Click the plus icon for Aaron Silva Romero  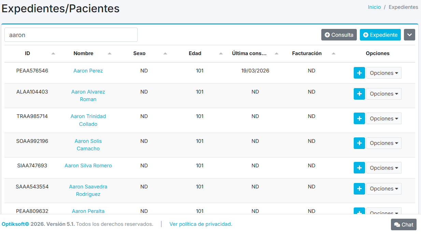point(359,168)
